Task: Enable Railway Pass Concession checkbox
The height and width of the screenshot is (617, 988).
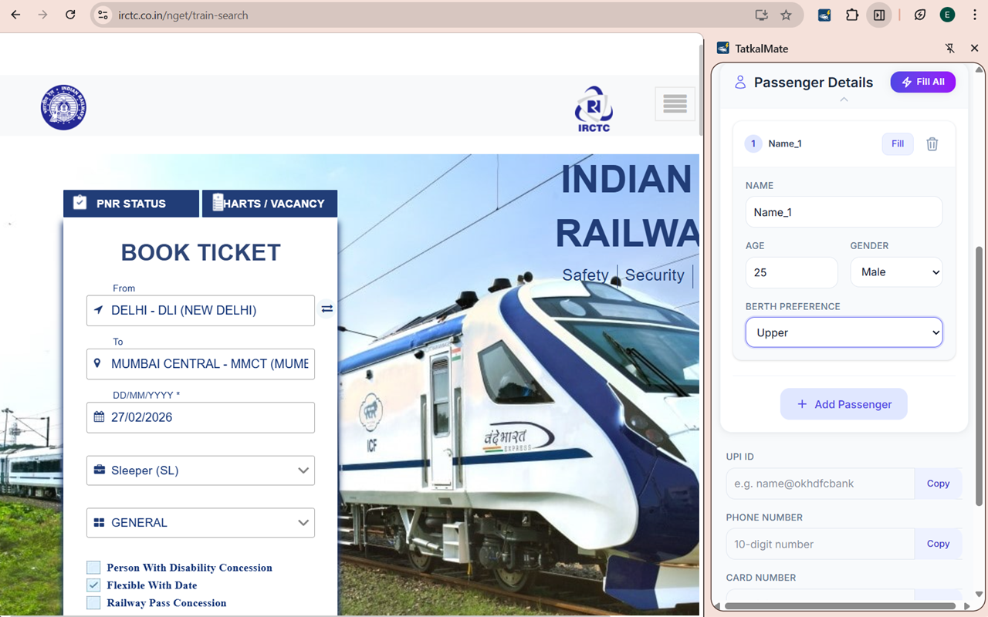Action: tap(93, 603)
